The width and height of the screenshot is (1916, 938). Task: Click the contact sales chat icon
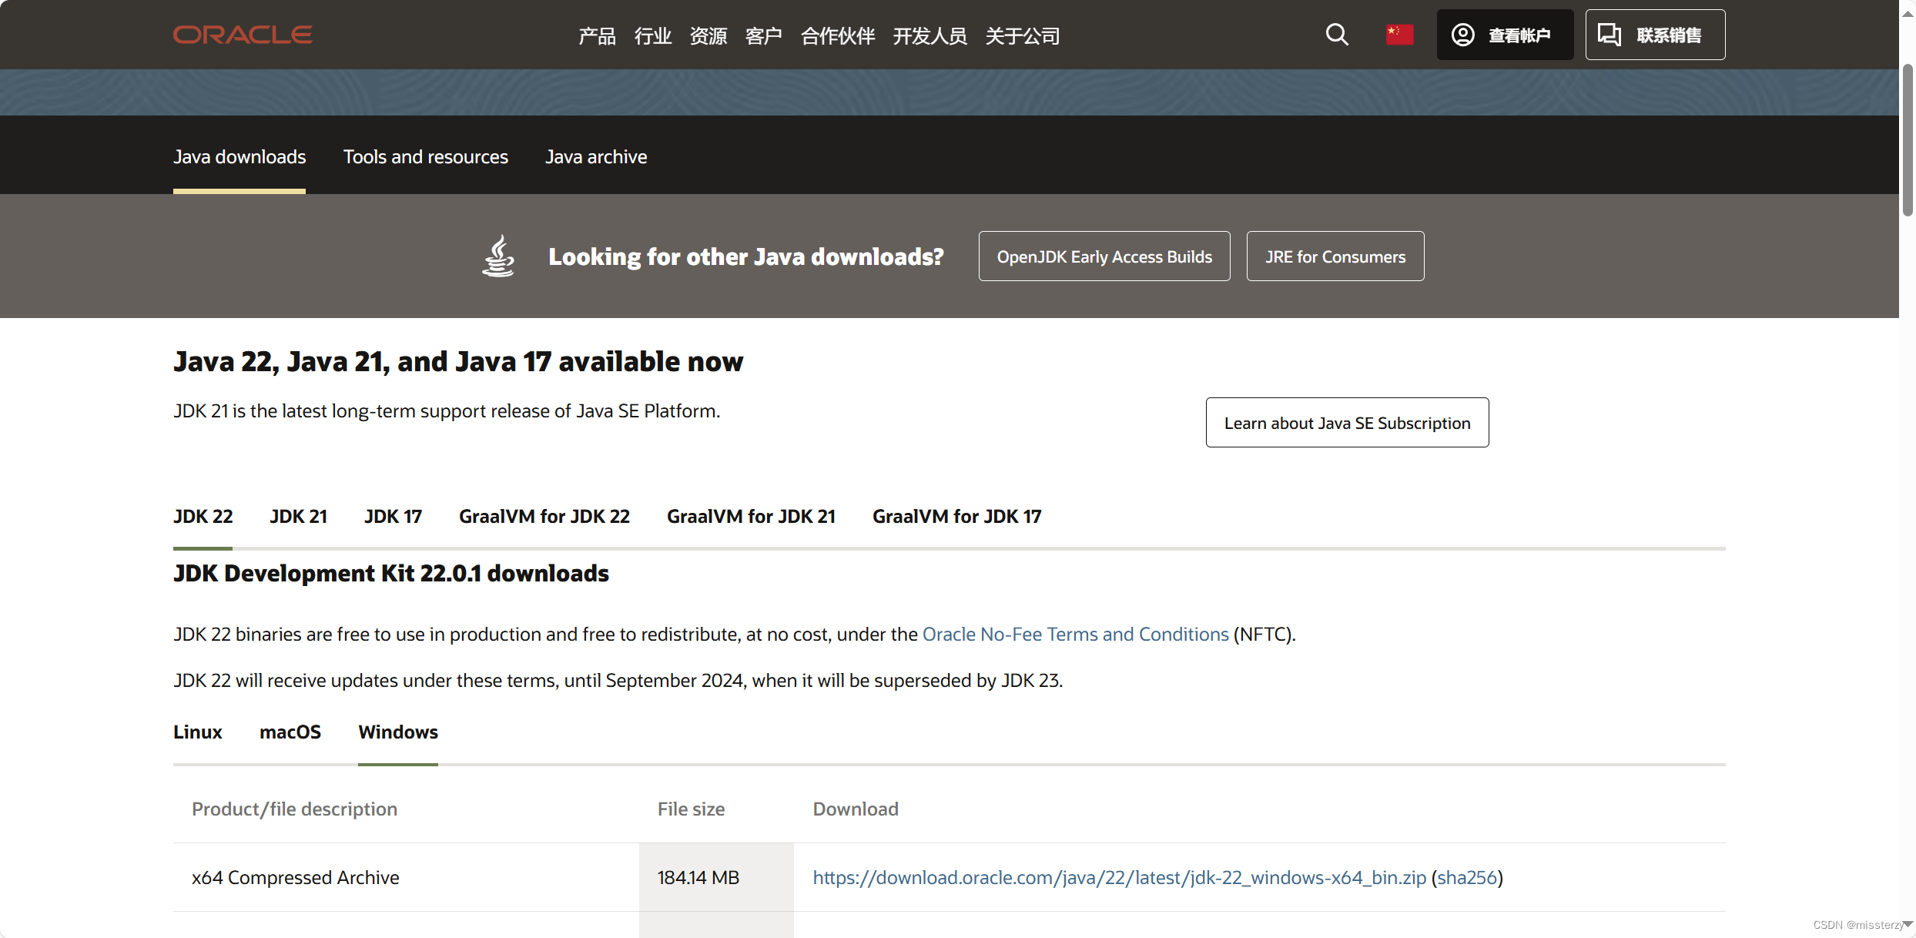click(x=1610, y=35)
